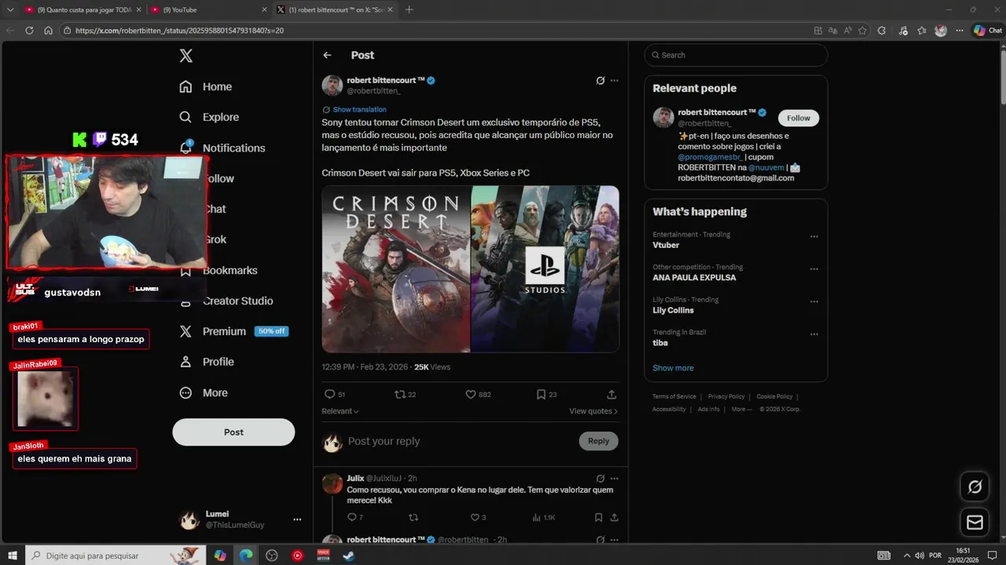Bookmark the Julix reply
Image resolution: width=1006 pixels, height=565 pixels.
coord(598,518)
